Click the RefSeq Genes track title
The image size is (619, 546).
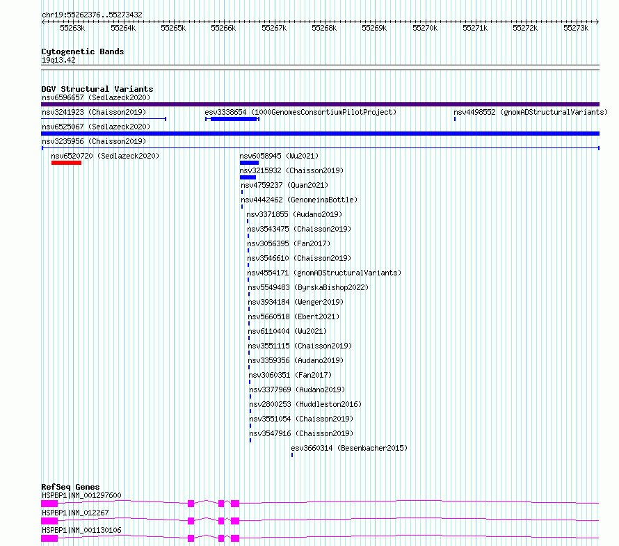tap(71, 487)
